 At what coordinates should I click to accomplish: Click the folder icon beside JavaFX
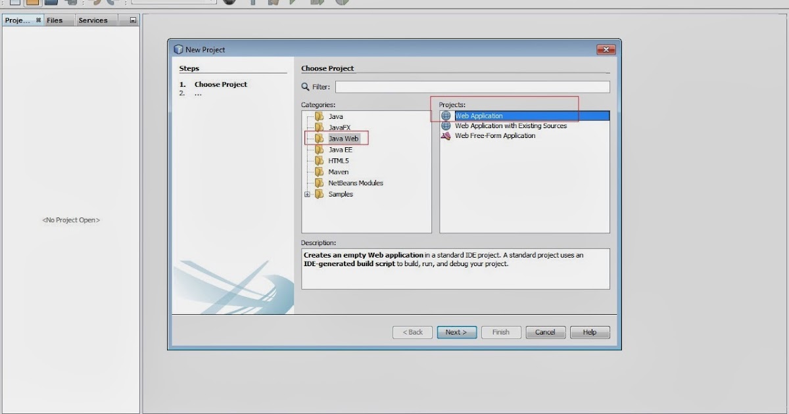click(319, 127)
